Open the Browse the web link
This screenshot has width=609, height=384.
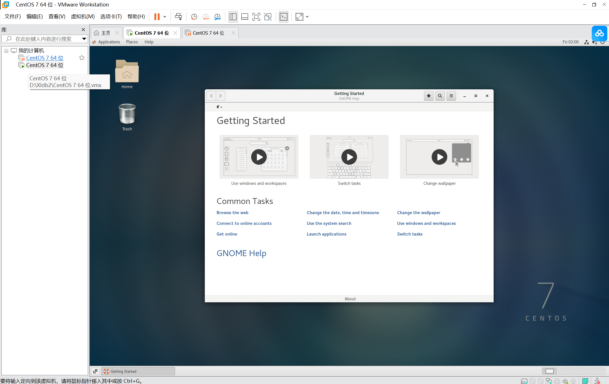[232, 213]
